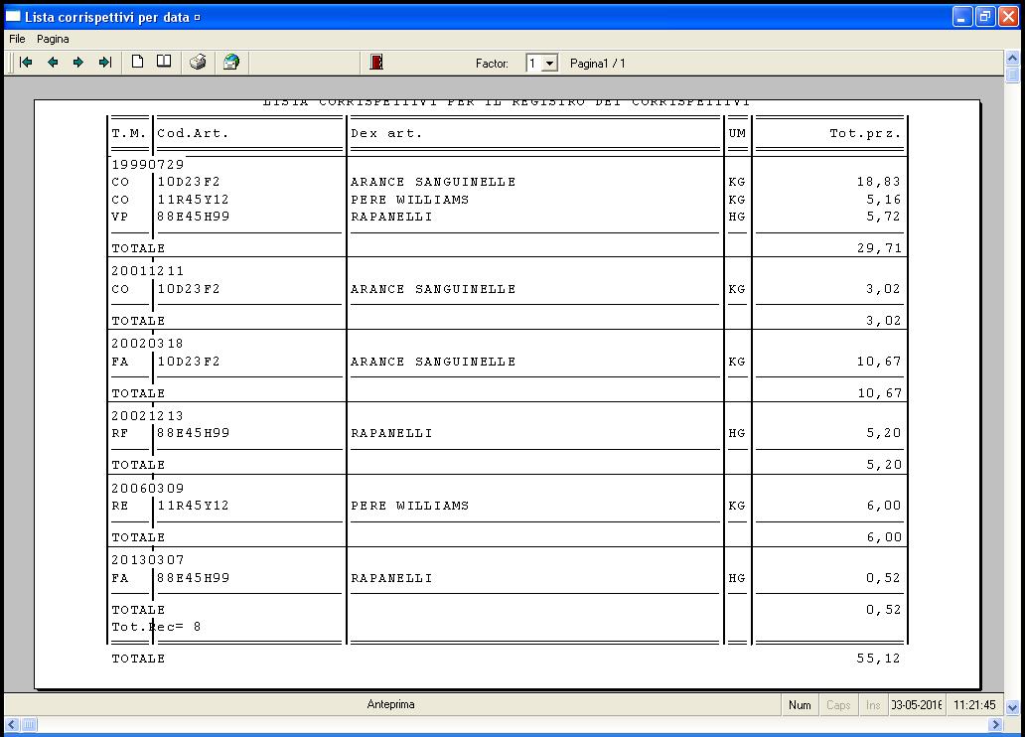Exit preview with red door icon
Screen dimensions: 1025x737
375,63
